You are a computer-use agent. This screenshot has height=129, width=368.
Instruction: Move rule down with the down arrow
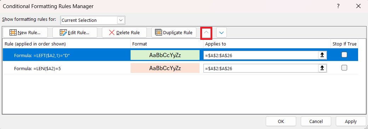(x=221, y=33)
